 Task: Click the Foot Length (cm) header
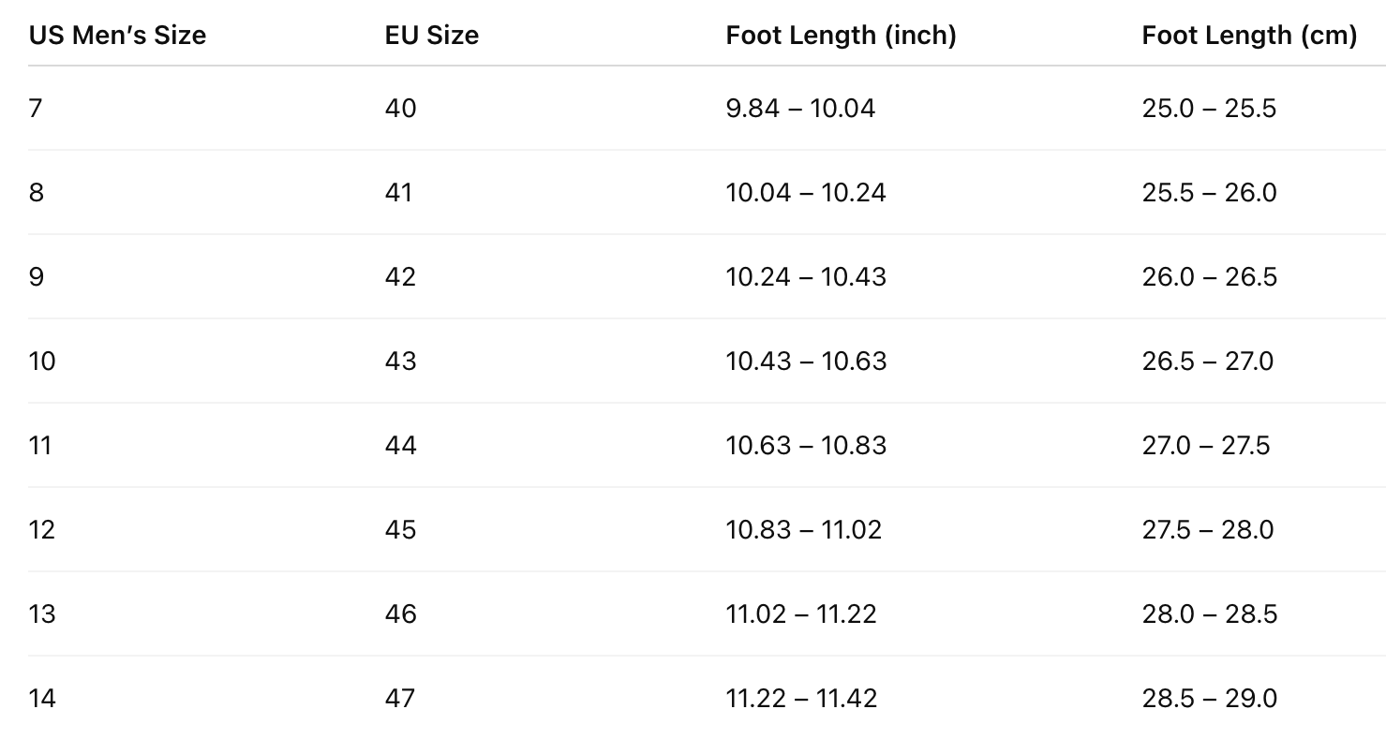click(1249, 36)
